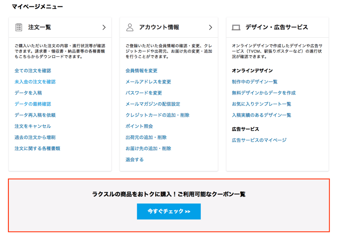Open クレジットカードの追加・削除 link

pyautogui.click(x=157, y=115)
